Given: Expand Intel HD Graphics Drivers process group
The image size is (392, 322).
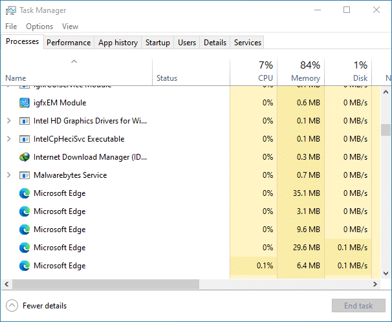Looking at the screenshot, I should pyautogui.click(x=9, y=121).
